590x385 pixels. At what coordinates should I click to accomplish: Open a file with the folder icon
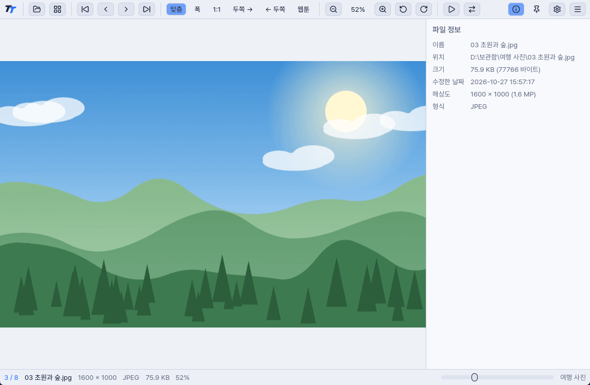pyautogui.click(x=37, y=9)
